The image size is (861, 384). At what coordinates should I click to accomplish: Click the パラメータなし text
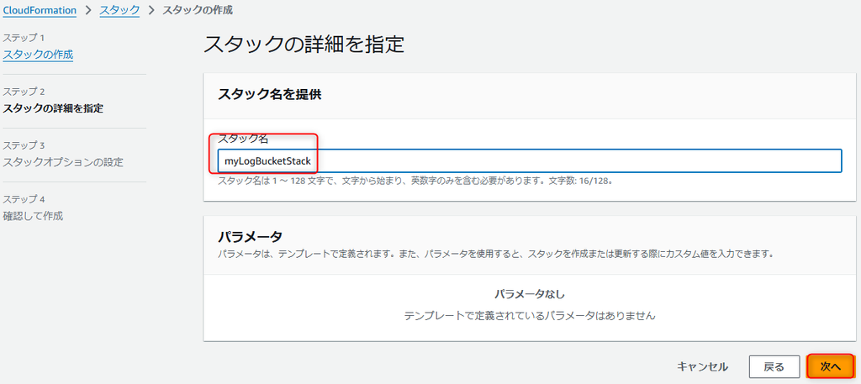coord(530,295)
